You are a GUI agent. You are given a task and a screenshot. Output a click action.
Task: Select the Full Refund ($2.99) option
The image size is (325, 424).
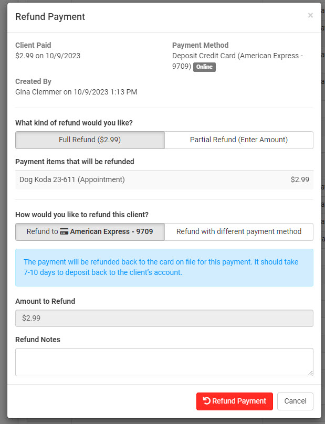tap(90, 140)
